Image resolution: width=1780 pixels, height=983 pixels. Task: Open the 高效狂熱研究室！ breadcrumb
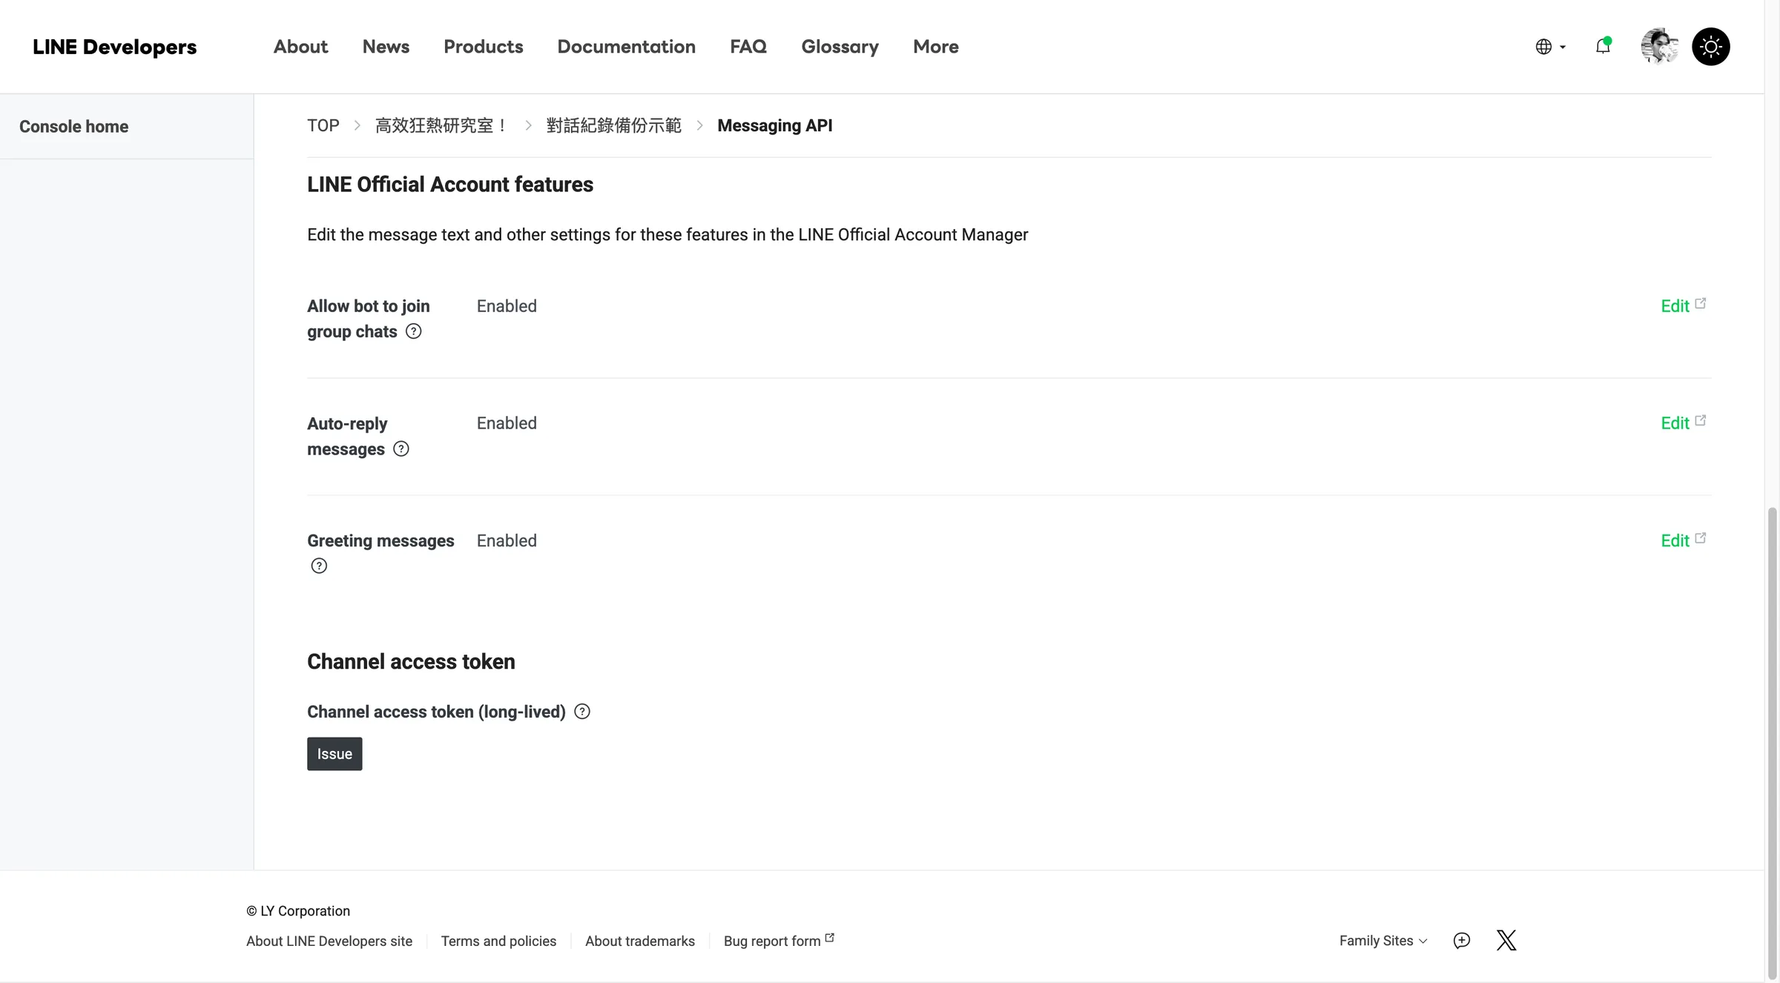click(x=441, y=125)
